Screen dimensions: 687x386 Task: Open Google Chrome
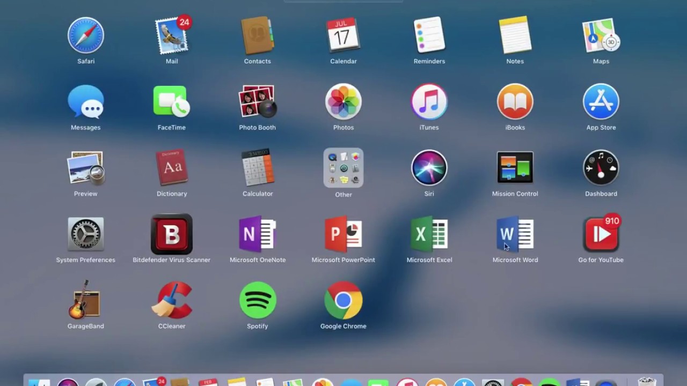point(343,300)
